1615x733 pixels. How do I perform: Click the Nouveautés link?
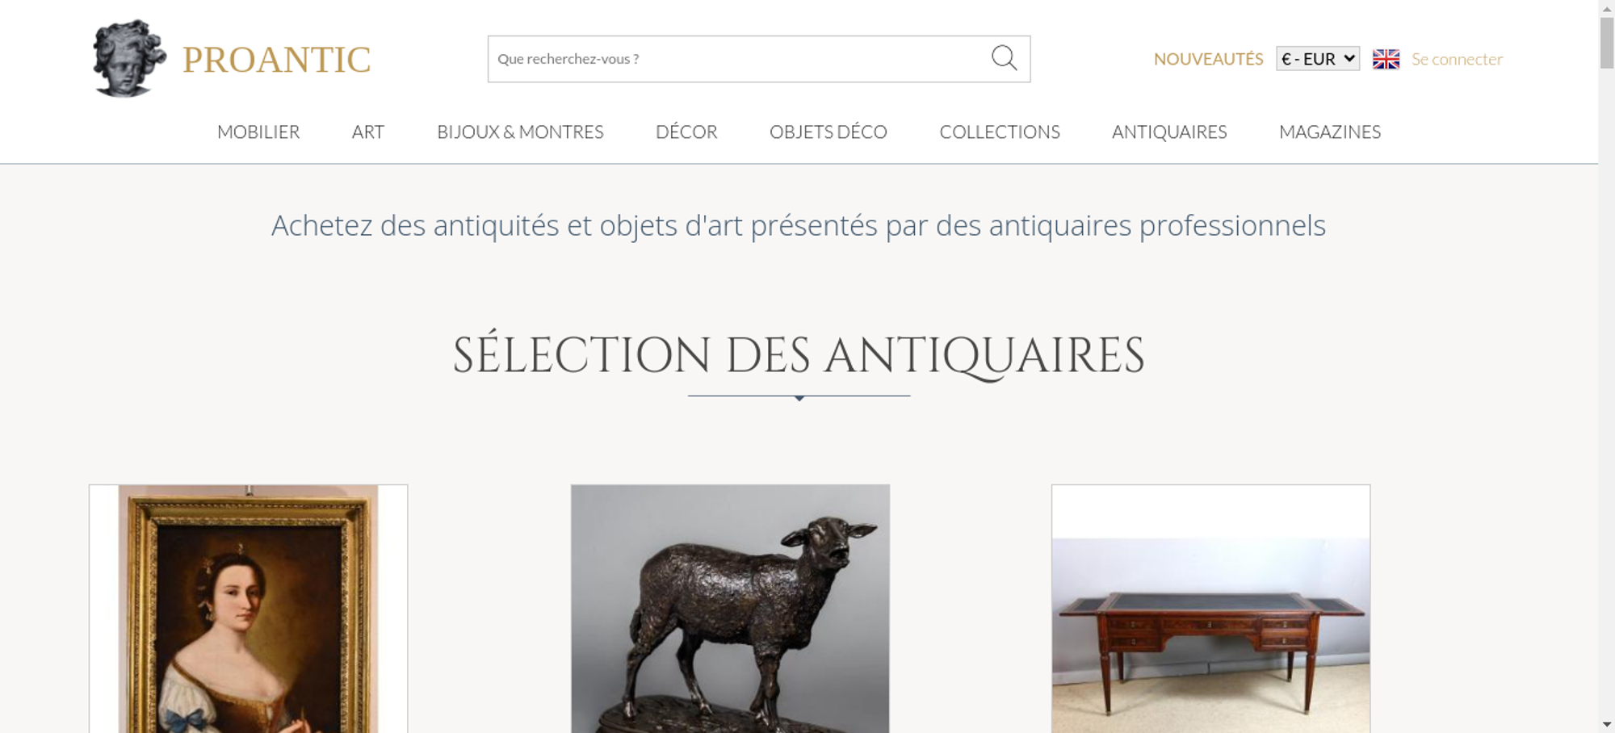pyautogui.click(x=1208, y=59)
